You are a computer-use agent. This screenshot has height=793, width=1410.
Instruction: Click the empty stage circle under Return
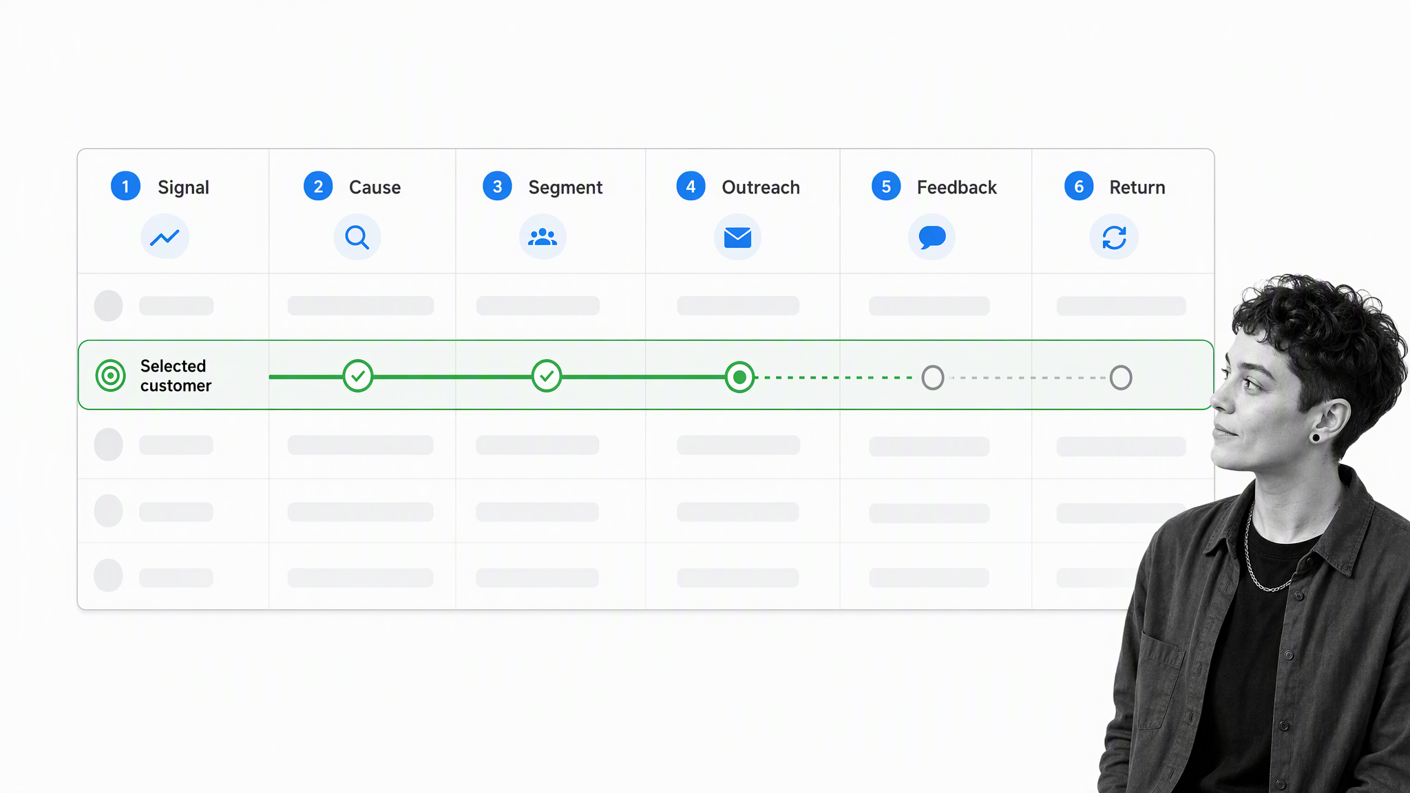point(1121,377)
